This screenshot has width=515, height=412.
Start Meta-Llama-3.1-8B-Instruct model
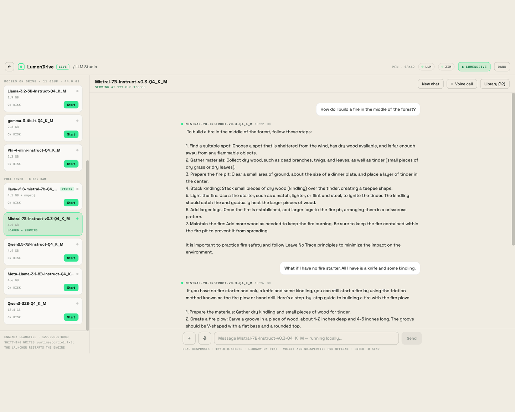point(71,288)
